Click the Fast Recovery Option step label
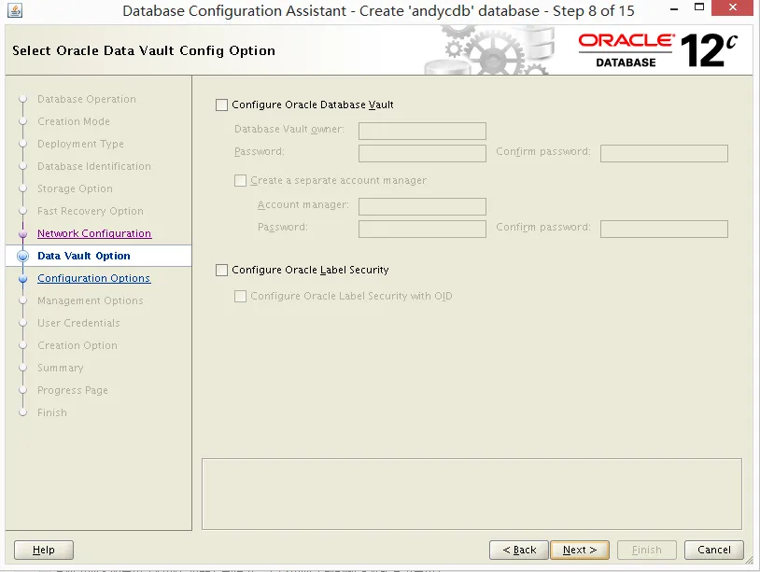The image size is (760, 572). click(91, 211)
